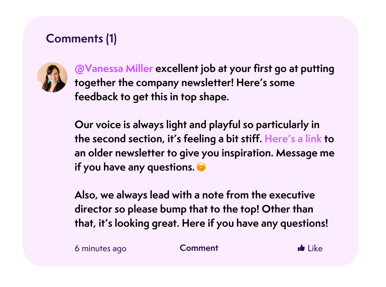The width and height of the screenshot is (386, 287).
Task: Switch focus to the Comments section heading
Action: click(x=82, y=38)
